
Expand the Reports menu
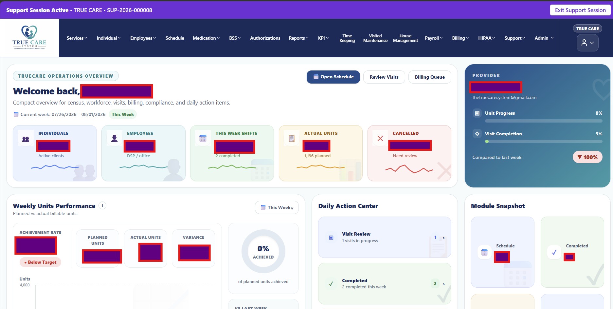pyautogui.click(x=298, y=38)
